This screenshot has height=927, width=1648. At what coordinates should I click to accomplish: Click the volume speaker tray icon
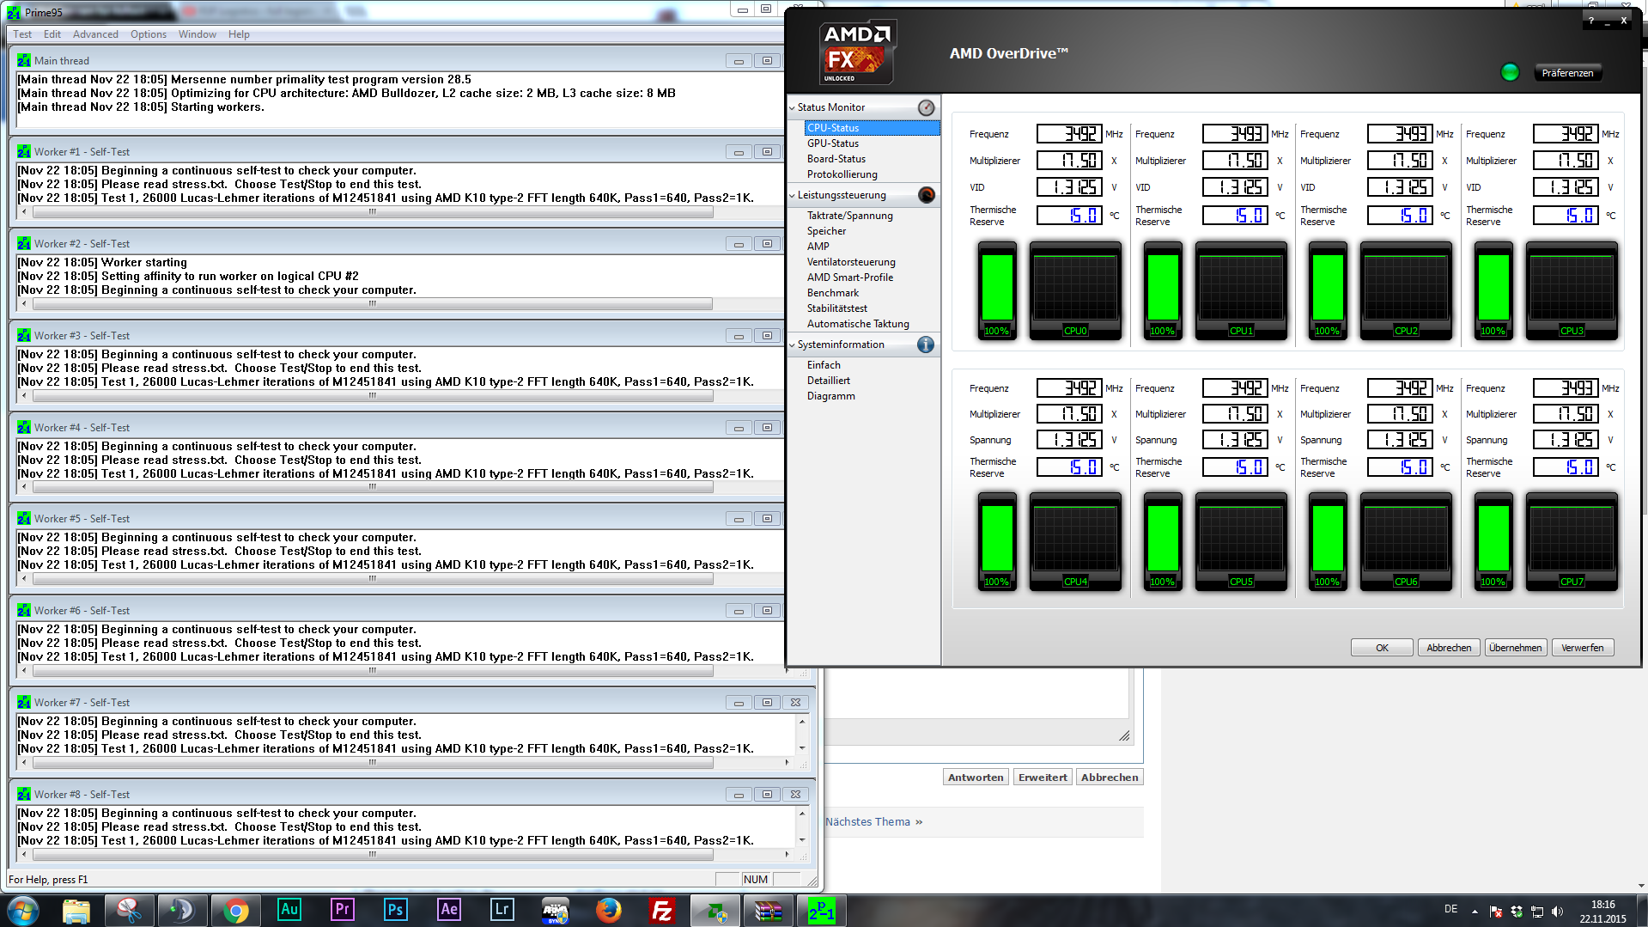(x=1558, y=912)
